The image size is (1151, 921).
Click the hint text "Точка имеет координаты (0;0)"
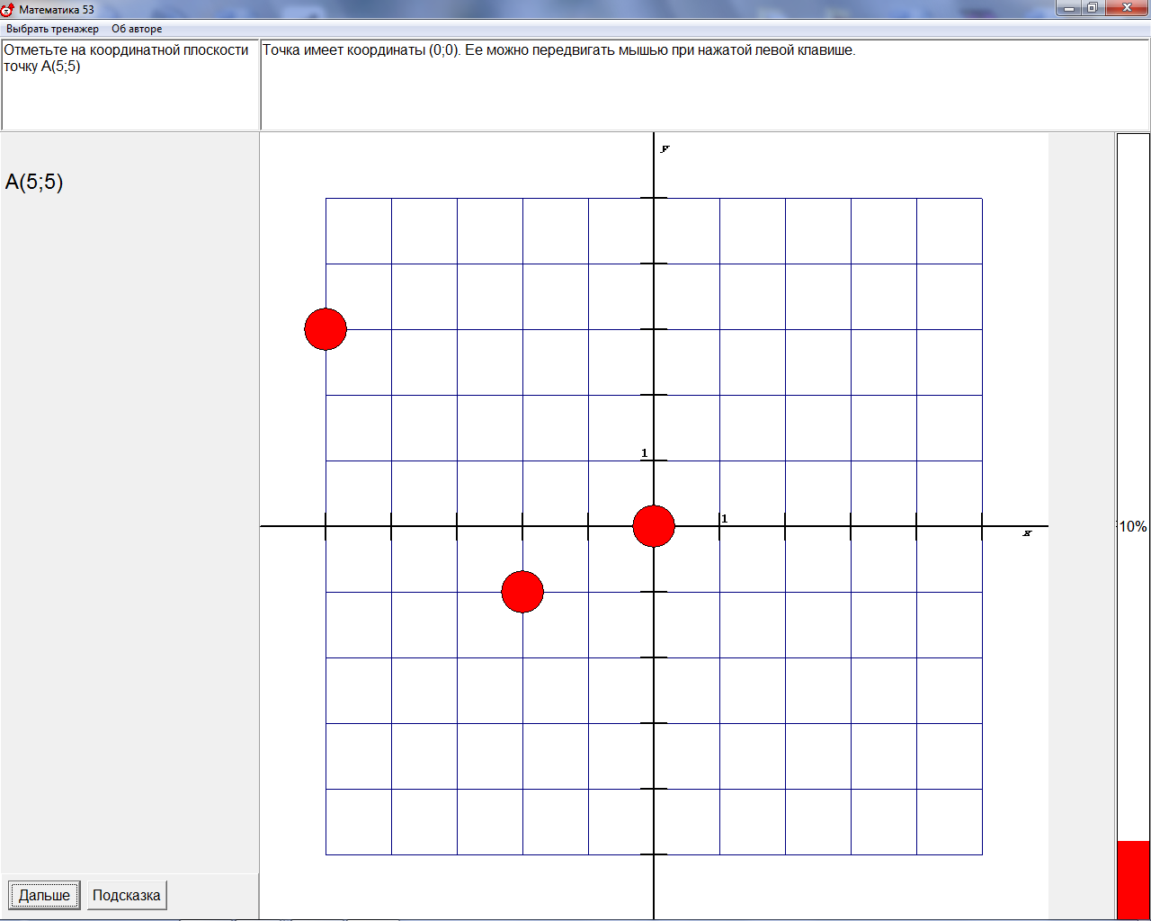point(361,50)
